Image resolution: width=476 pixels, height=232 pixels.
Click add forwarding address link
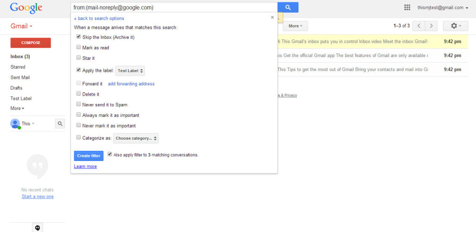coord(131,84)
